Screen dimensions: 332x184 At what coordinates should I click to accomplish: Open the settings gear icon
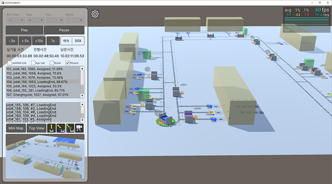[x=95, y=14]
